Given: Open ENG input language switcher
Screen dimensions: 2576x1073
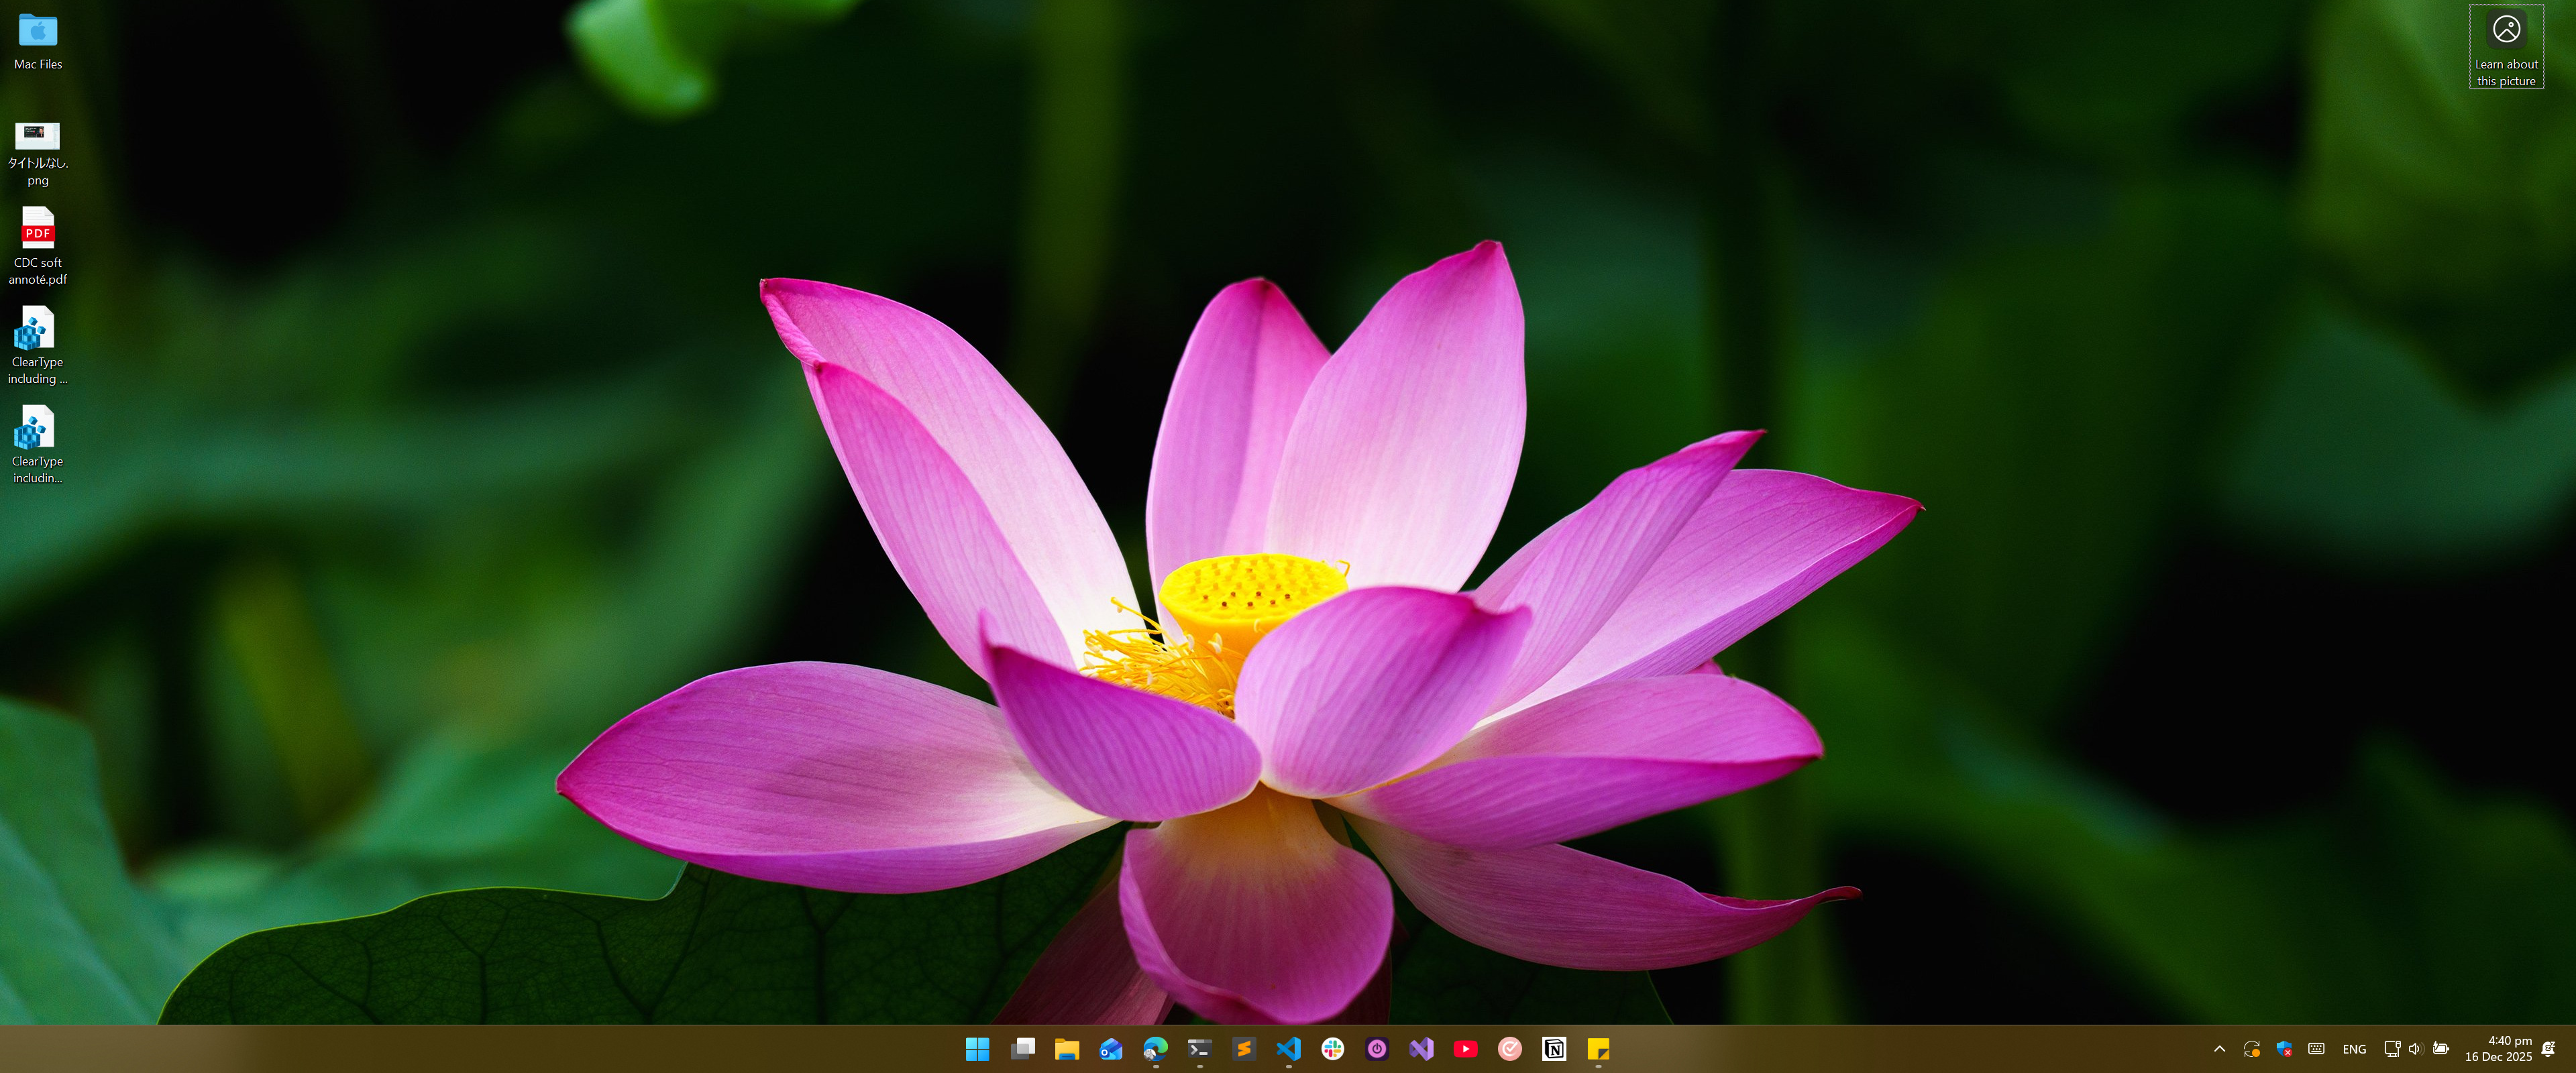Looking at the screenshot, I should pyautogui.click(x=2354, y=1049).
